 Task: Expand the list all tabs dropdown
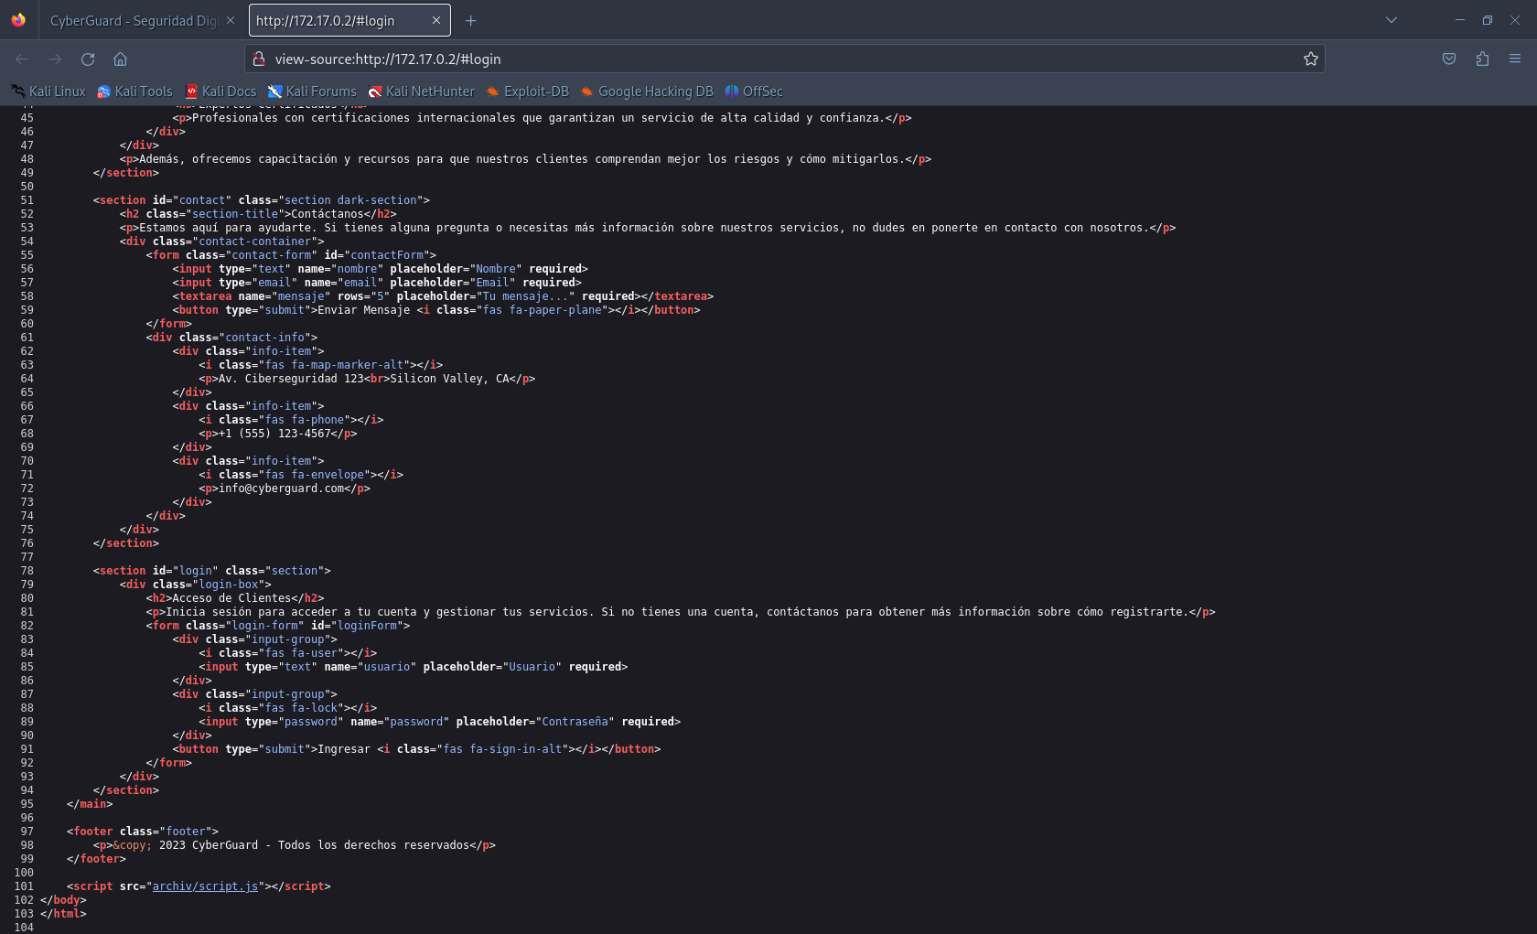coord(1392,20)
